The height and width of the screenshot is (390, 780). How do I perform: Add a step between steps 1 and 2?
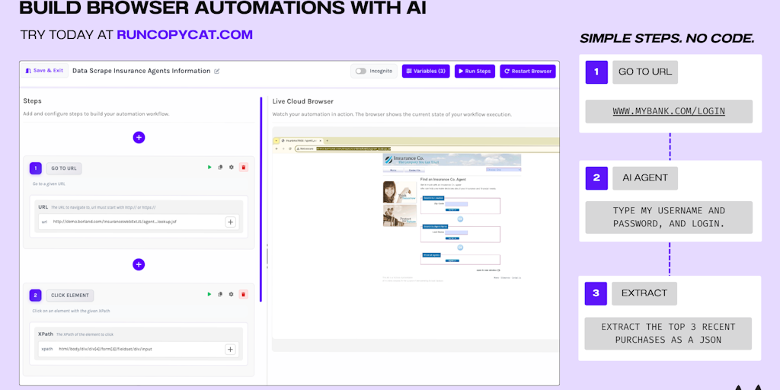[139, 264]
